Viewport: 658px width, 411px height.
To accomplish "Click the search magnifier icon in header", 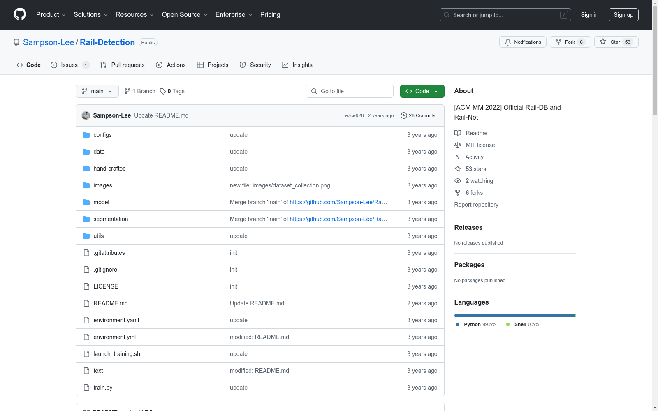I will [447, 15].
